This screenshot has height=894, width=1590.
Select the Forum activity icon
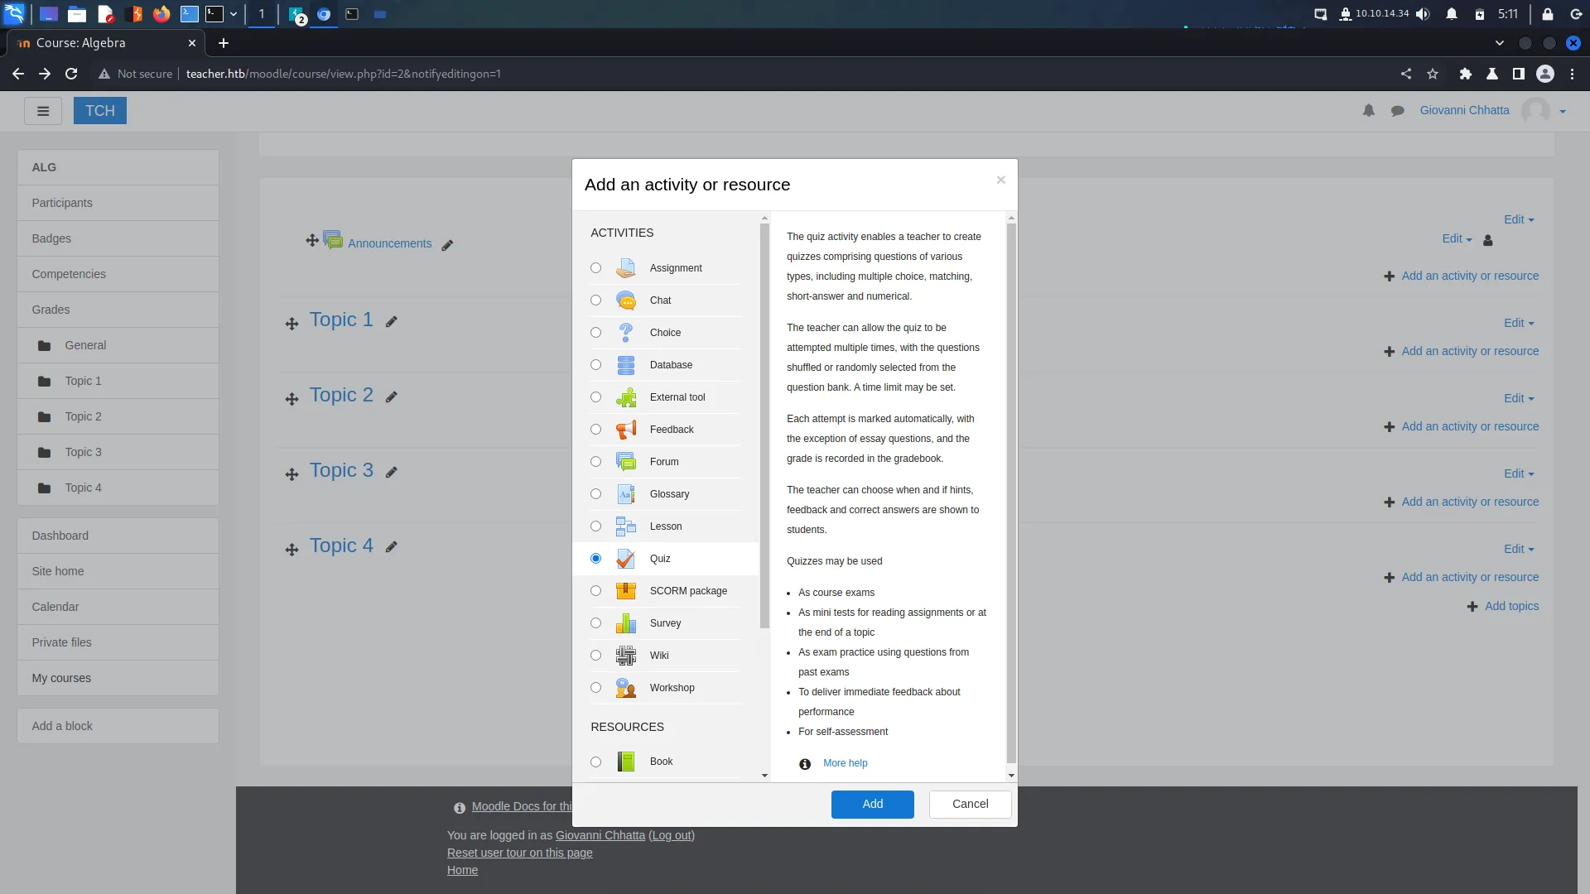tap(624, 460)
